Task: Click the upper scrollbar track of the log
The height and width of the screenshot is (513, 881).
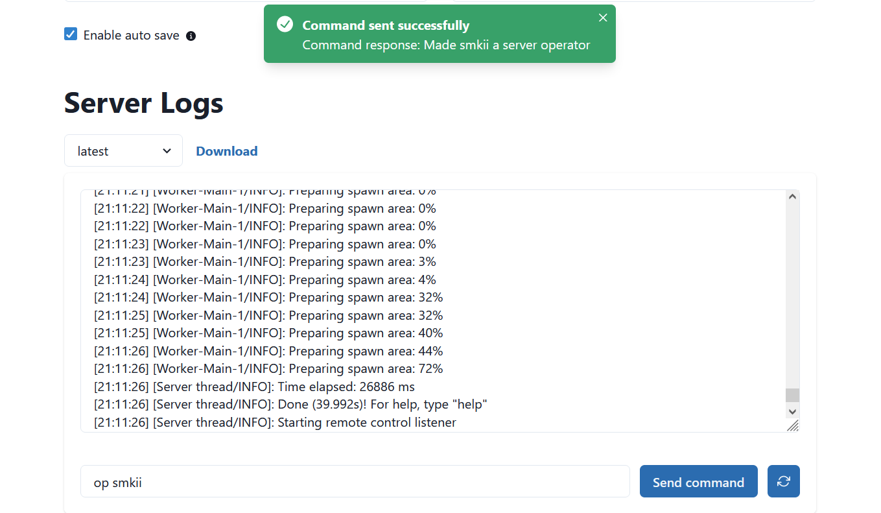Action: click(x=792, y=292)
